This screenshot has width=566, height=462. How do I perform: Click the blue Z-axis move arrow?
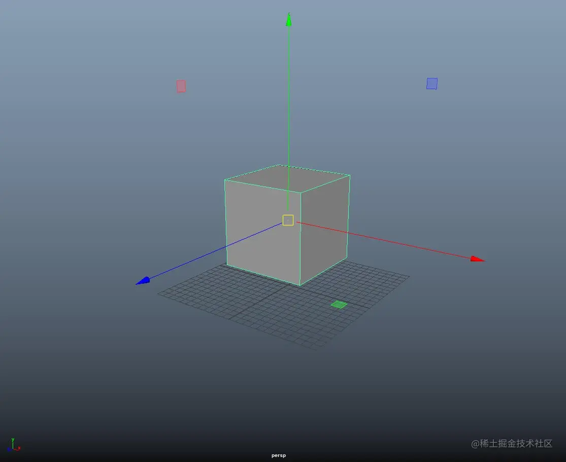(143, 281)
